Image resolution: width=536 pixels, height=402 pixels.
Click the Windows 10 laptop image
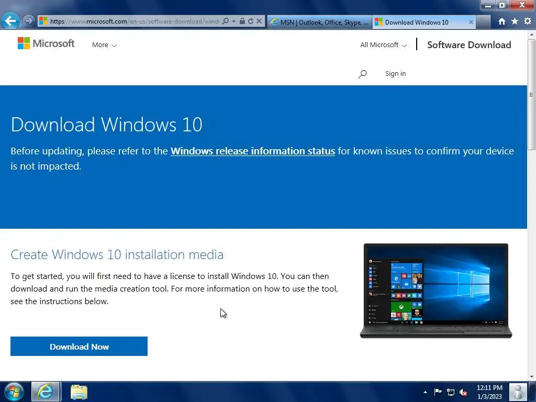click(x=436, y=291)
